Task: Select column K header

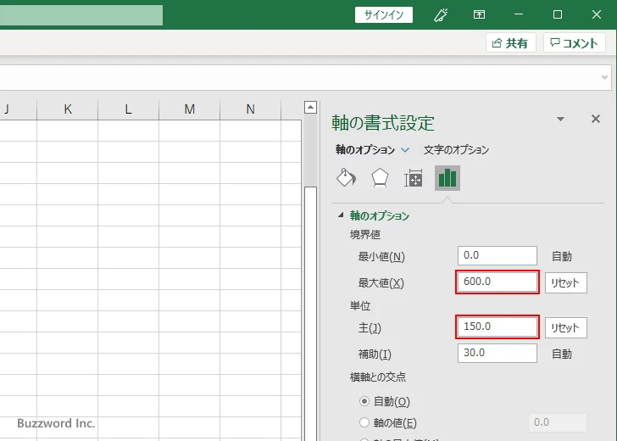Action: coord(67,109)
